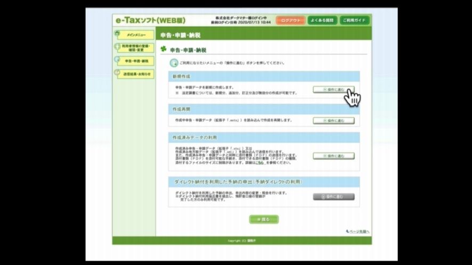Open the よくある質問 FAQ page
Viewport: 472px width, 265px height.
click(323, 20)
